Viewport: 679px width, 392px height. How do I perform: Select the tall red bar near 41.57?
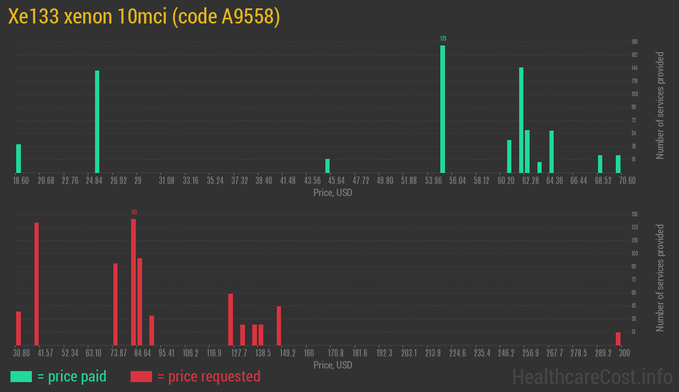[x=37, y=284]
